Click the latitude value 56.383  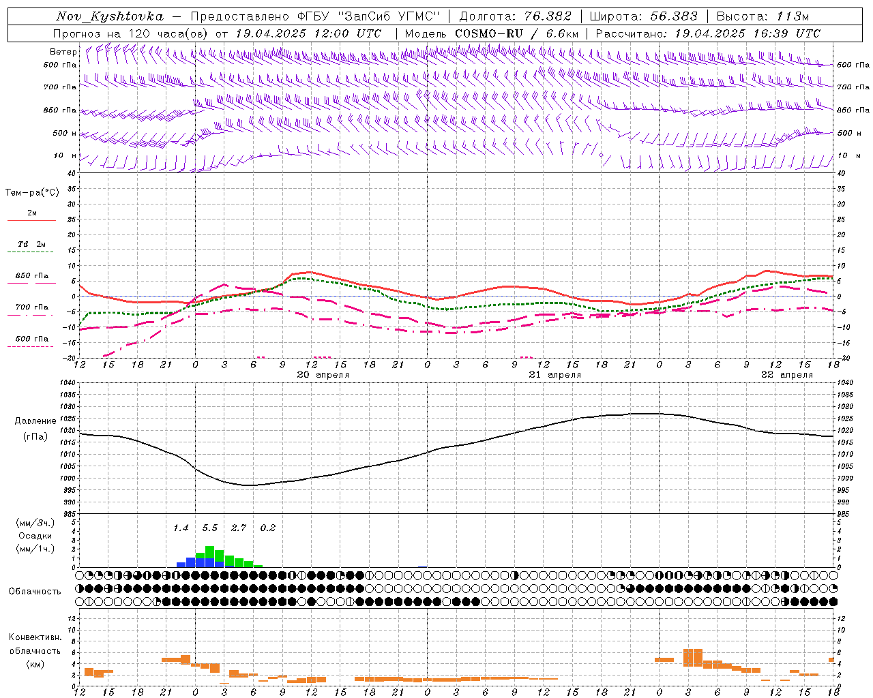point(674,16)
